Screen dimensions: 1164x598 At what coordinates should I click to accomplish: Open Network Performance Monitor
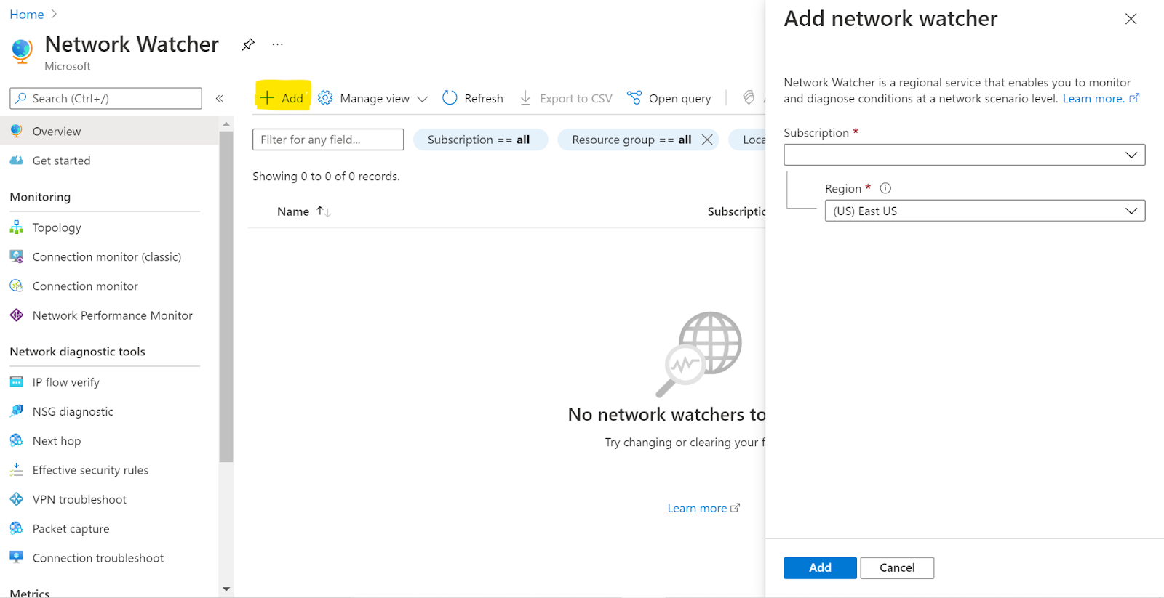112,315
